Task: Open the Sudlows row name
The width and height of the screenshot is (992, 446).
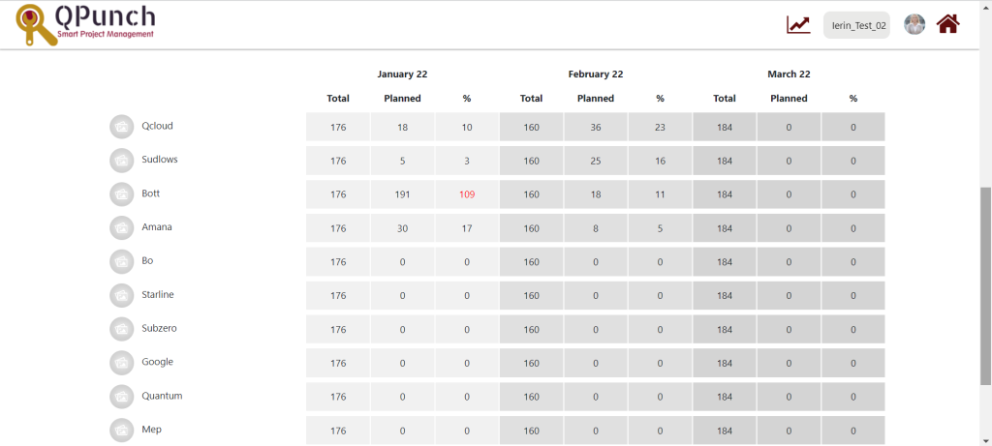Action: (x=160, y=160)
